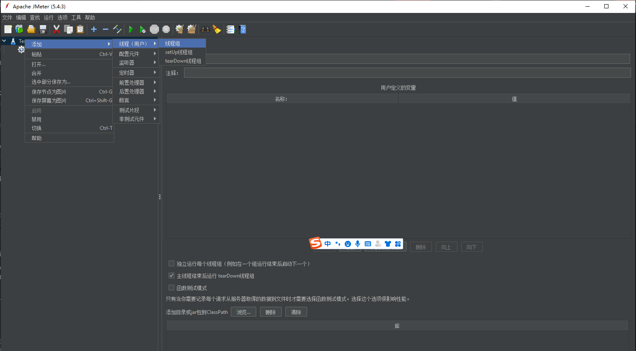Open the Sogou emoji smiley icon

tap(348, 244)
